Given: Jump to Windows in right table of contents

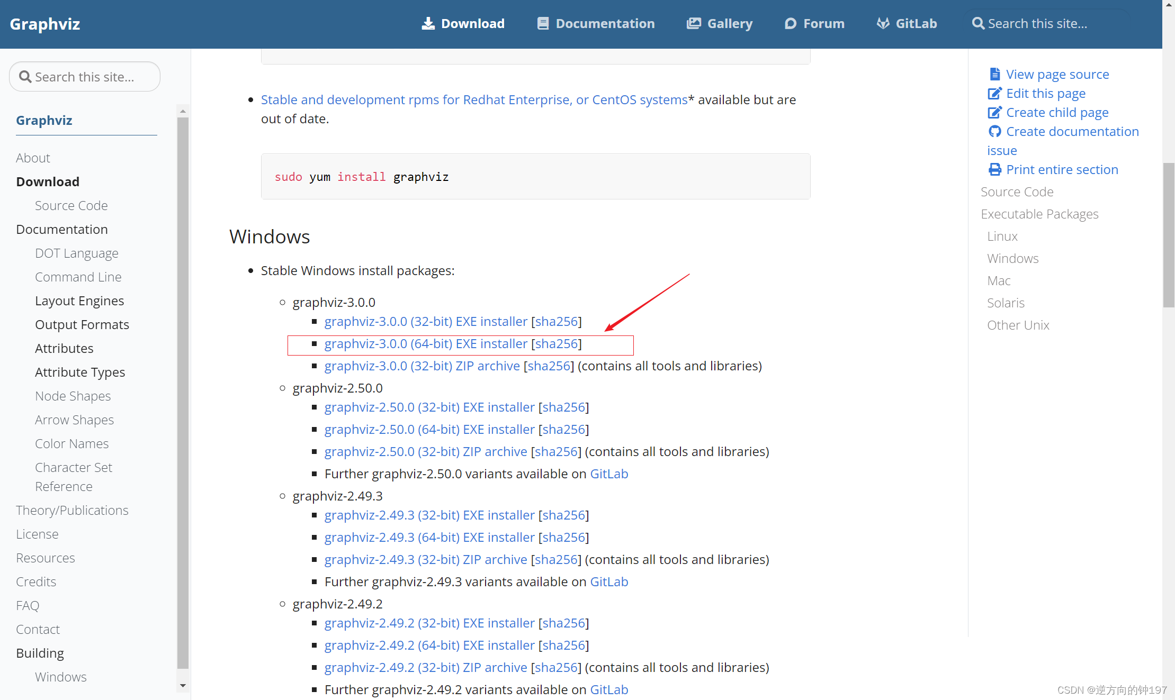Looking at the screenshot, I should pos(1012,258).
